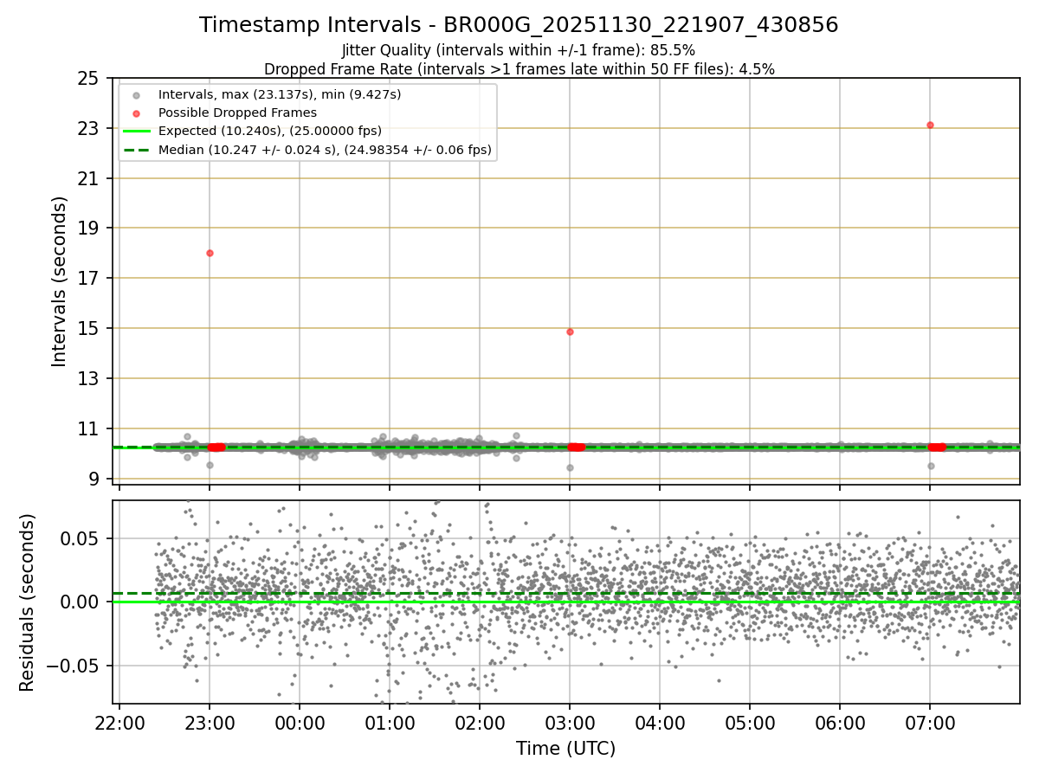
Task: Click the 07:00 time axis tick label
Action: 930,722
